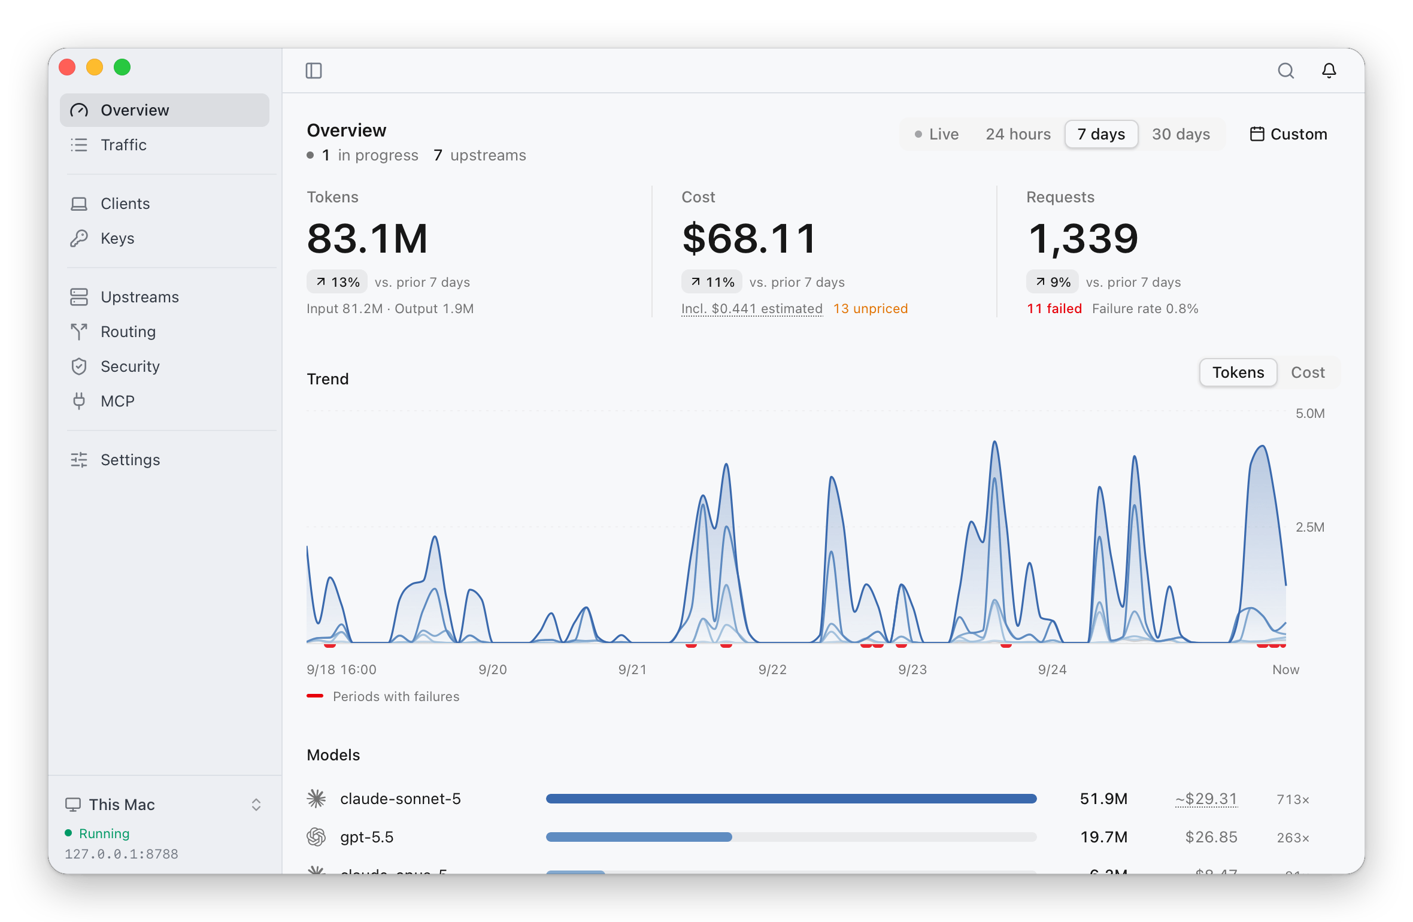Go to Traffic in sidebar
The image size is (1413, 922).
click(165, 145)
